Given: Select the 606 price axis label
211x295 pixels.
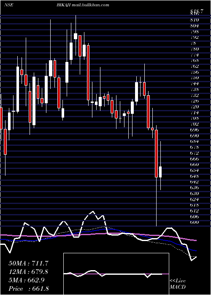Looking at the screenshot, I should point(195,217).
